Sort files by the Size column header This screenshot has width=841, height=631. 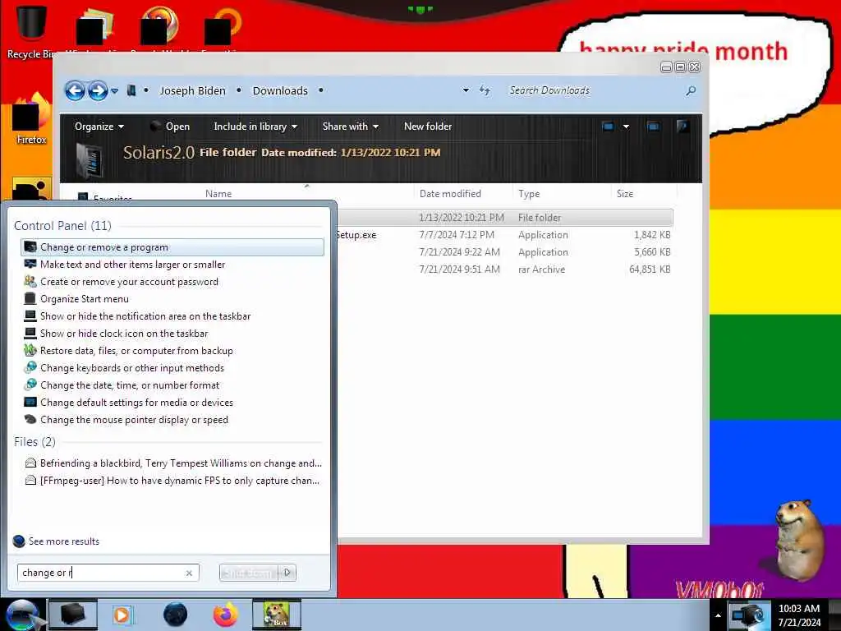(625, 194)
